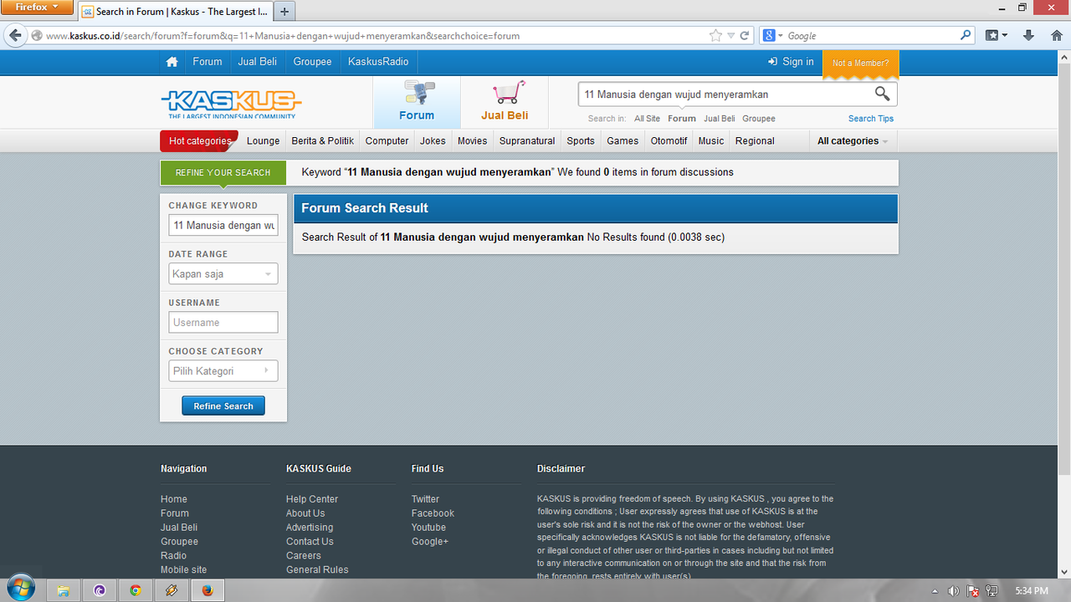This screenshot has height=602, width=1071.
Task: Open Movies category
Action: (x=472, y=140)
